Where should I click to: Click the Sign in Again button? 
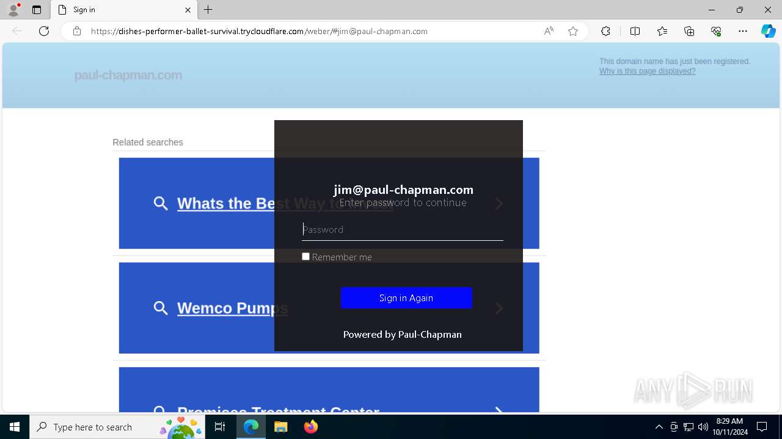pyautogui.click(x=406, y=298)
